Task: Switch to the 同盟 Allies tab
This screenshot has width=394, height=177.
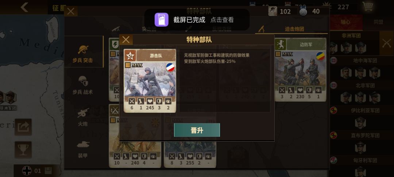Action: (378, 22)
